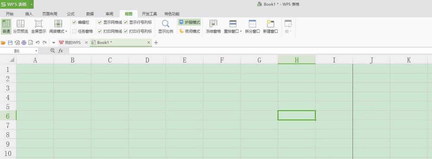432x159 pixels.
Task: Open the WPS 表格 application menu dropdown arrow
Action: click(32, 4)
